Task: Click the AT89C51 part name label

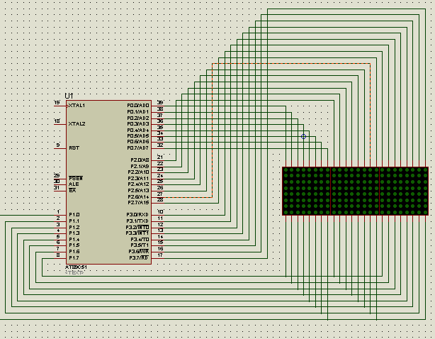Action: point(76,267)
